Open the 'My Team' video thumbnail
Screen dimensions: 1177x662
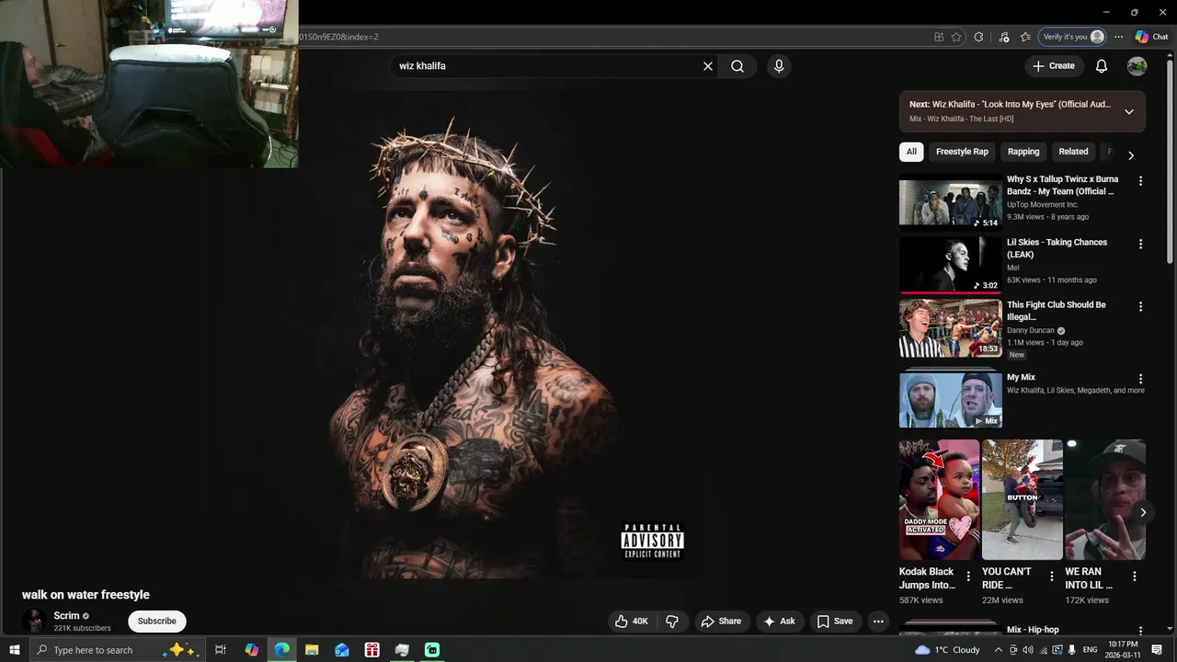pos(951,202)
